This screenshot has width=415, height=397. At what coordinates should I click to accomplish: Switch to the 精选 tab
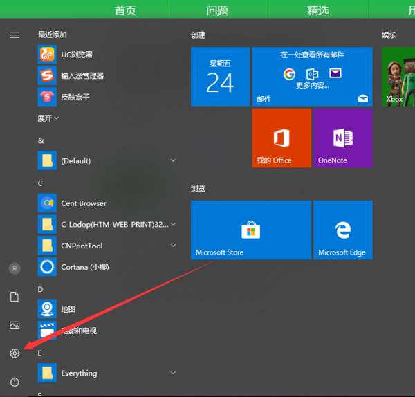[x=318, y=10]
